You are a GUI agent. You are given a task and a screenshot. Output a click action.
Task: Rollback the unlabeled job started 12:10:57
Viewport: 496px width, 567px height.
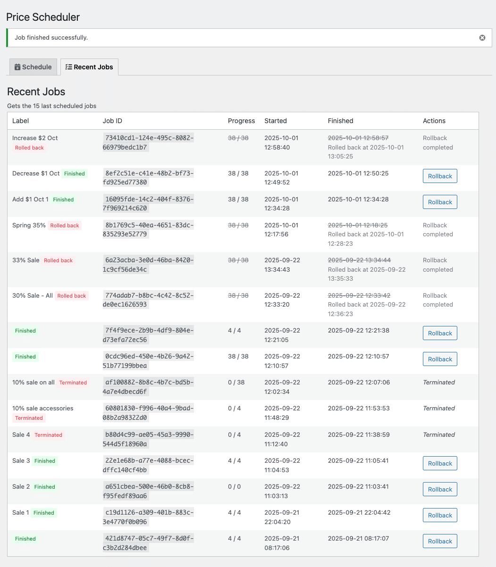tap(439, 359)
